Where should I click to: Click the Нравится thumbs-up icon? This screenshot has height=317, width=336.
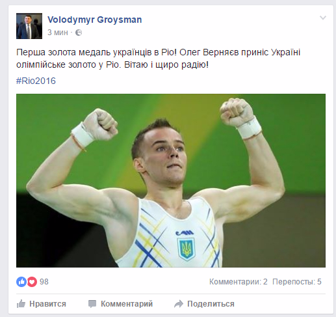[21, 304]
